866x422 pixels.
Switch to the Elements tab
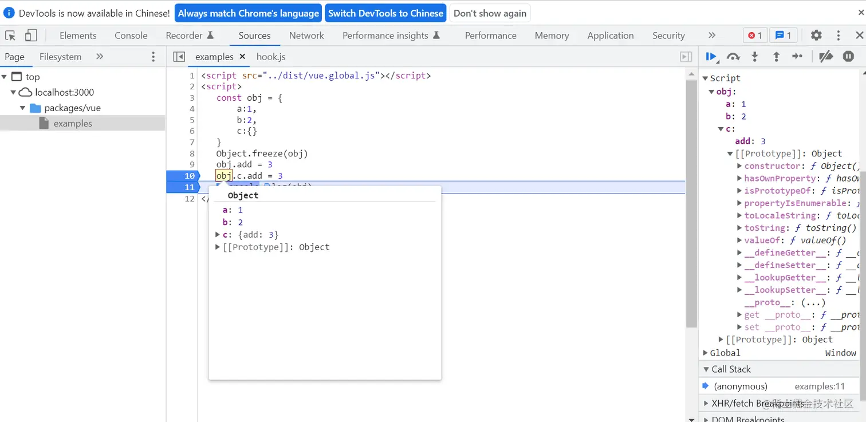(x=78, y=36)
